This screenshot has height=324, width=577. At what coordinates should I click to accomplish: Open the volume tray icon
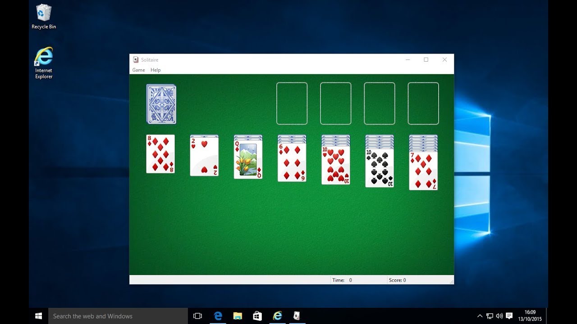point(499,316)
